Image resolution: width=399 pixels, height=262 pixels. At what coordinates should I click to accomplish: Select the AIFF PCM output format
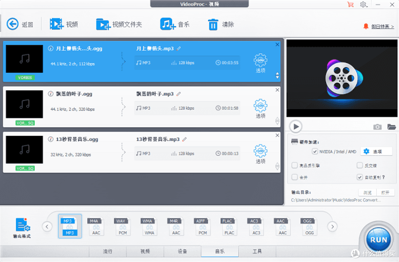[202, 226]
